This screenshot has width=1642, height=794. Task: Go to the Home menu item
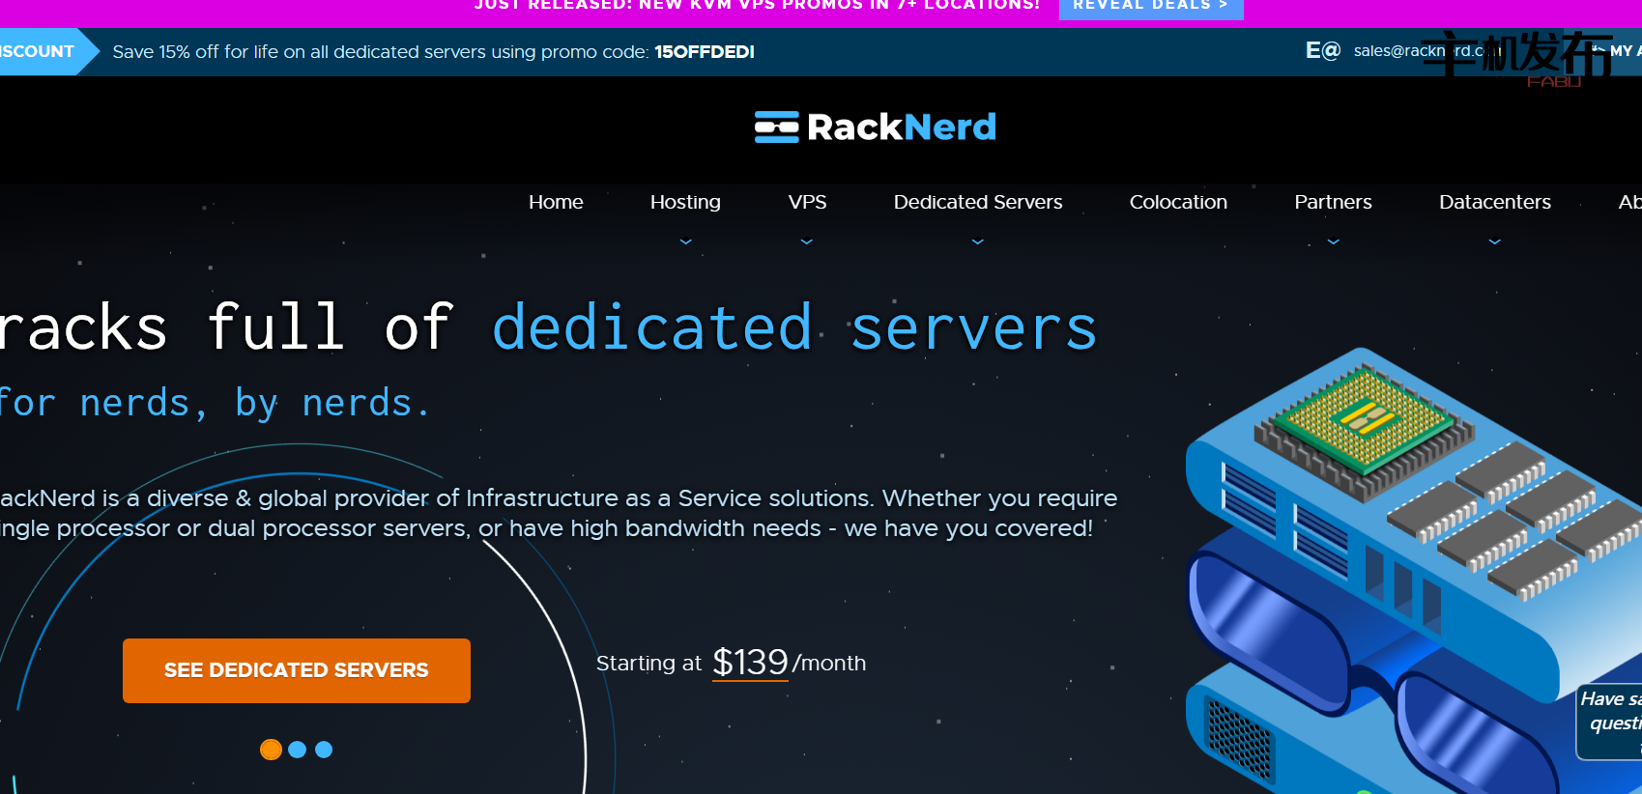coord(556,202)
